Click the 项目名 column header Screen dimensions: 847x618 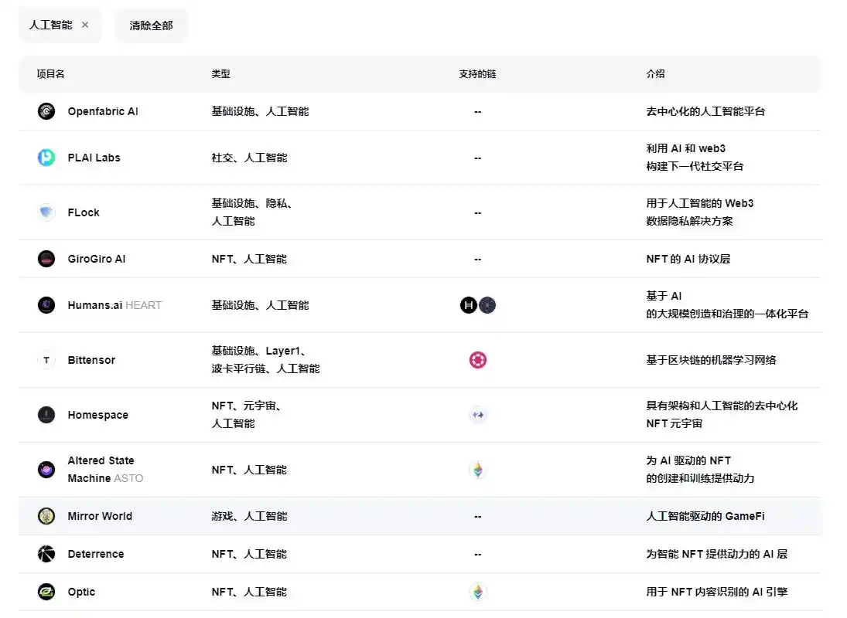(50, 73)
